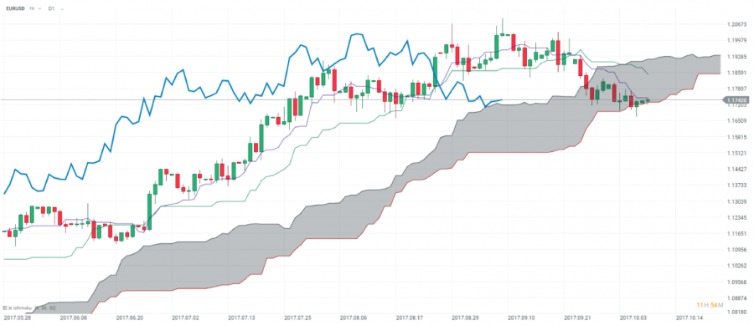Image resolution: width=754 pixels, height=325 pixels.
Task: Click the 1.20673 level on price scale
Action: (x=736, y=24)
